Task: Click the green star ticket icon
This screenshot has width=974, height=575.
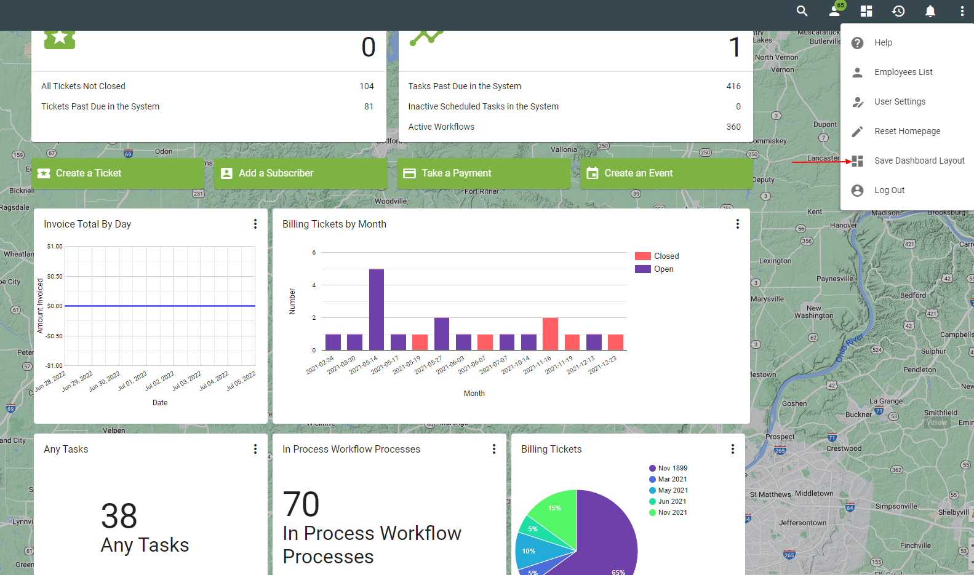Action: (x=60, y=39)
